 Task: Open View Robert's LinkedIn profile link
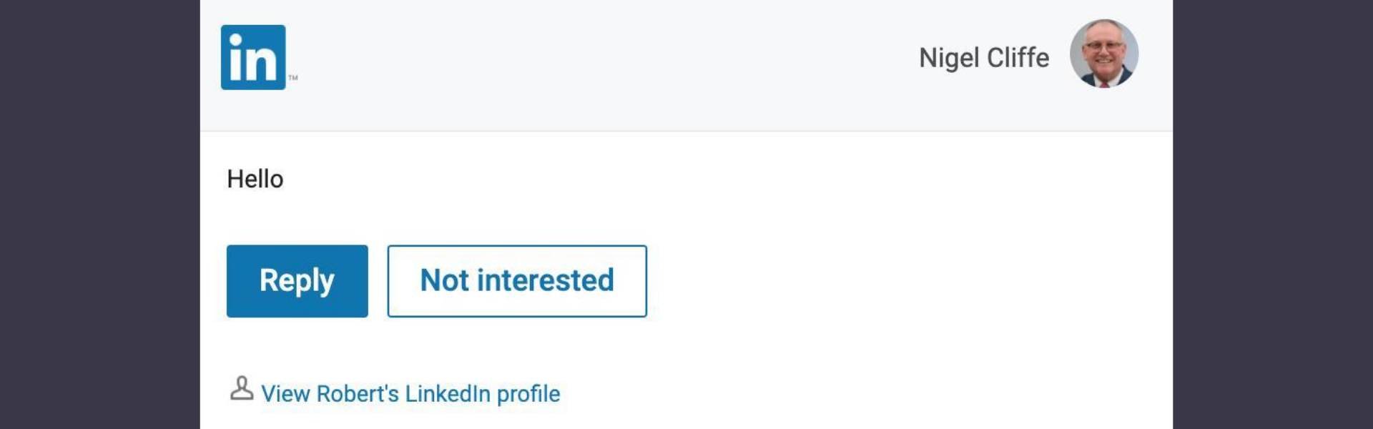point(410,393)
